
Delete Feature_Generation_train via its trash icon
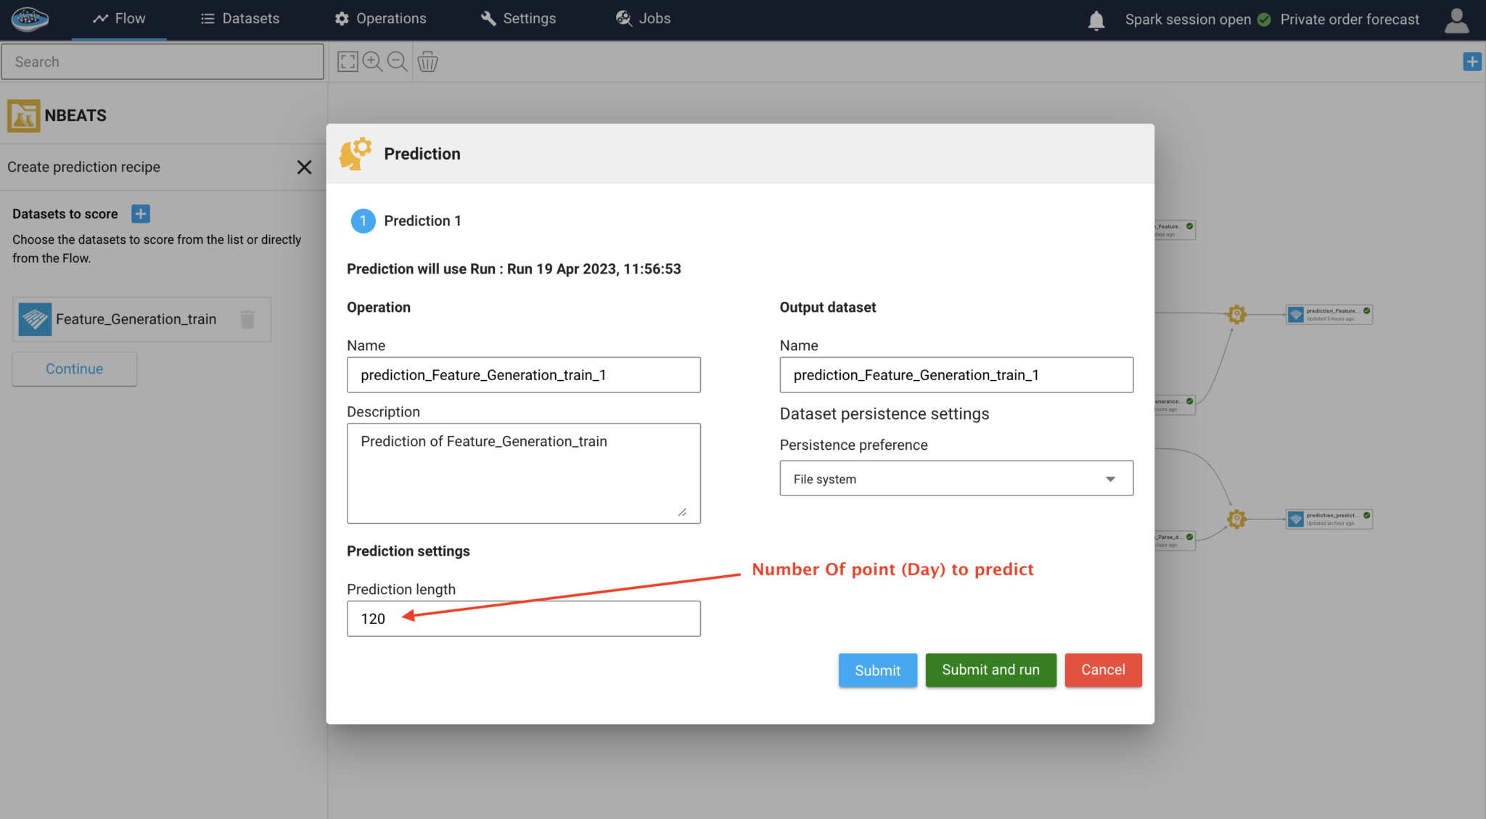click(x=247, y=318)
